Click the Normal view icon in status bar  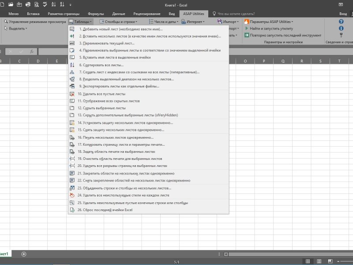tap(308, 261)
